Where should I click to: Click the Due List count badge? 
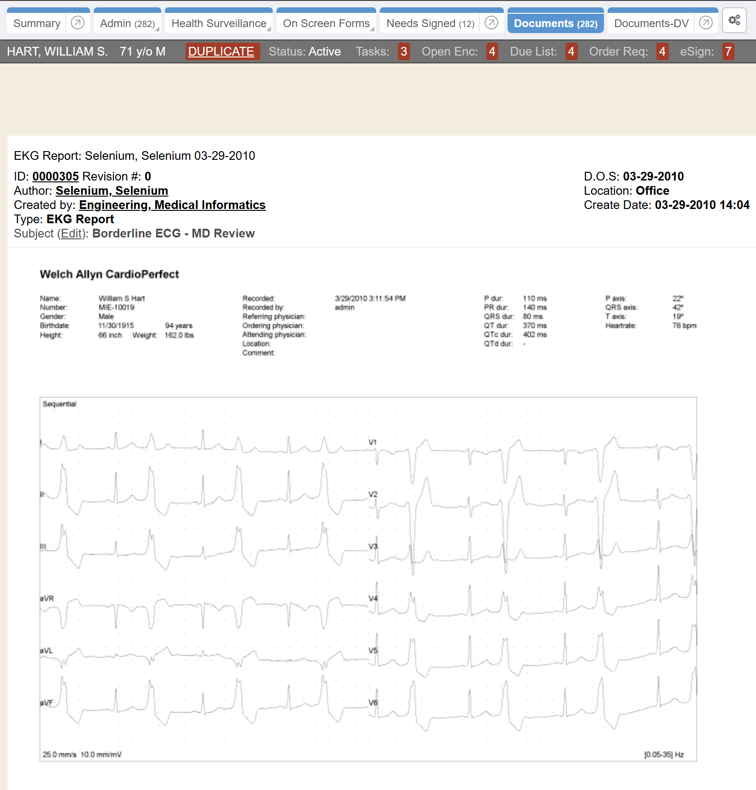point(571,51)
